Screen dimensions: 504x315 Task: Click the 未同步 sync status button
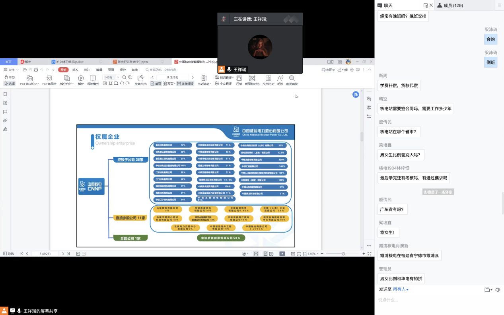(328, 70)
